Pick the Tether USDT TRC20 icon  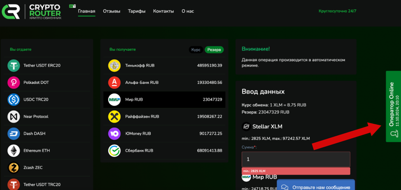tap(14, 184)
